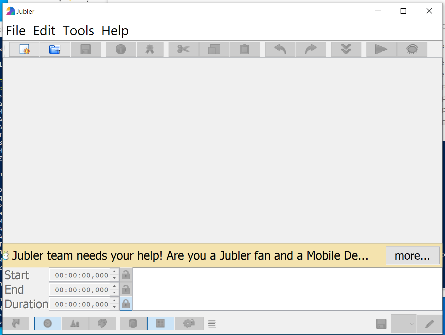Screen dimensions: 445x335
Task: Toggle the color palette panel button
Action: click(x=102, y=324)
